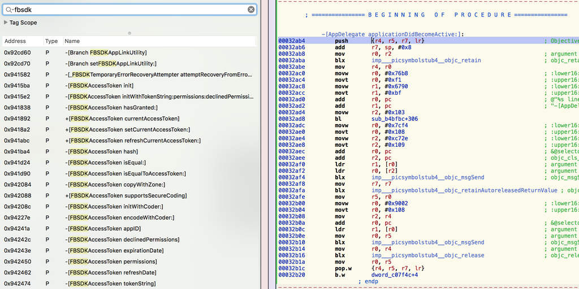
Task: Follow the objc_retain stub reference
Action: [x=426, y=60]
